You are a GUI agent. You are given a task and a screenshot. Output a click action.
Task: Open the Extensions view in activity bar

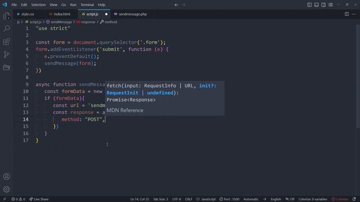click(6, 42)
